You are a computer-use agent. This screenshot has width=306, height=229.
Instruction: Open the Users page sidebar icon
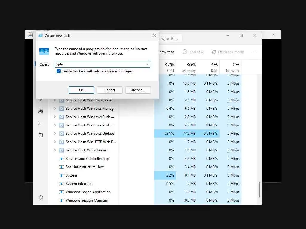[41, 111]
